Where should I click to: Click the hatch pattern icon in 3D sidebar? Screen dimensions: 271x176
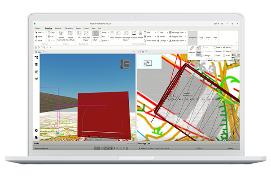pos(36,72)
